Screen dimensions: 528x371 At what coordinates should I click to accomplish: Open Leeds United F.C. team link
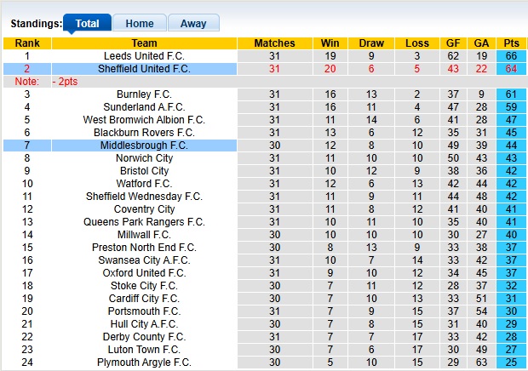coord(144,56)
